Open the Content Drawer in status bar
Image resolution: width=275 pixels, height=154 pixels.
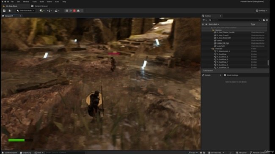click(x=9, y=153)
